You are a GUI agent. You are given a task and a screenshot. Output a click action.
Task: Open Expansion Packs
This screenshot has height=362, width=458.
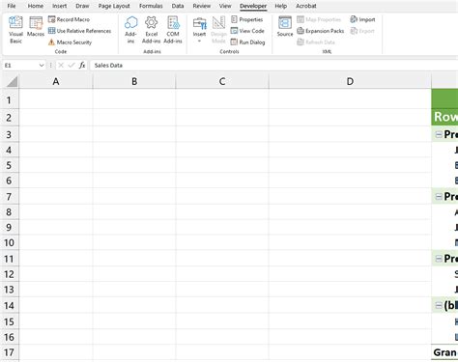[x=320, y=31]
